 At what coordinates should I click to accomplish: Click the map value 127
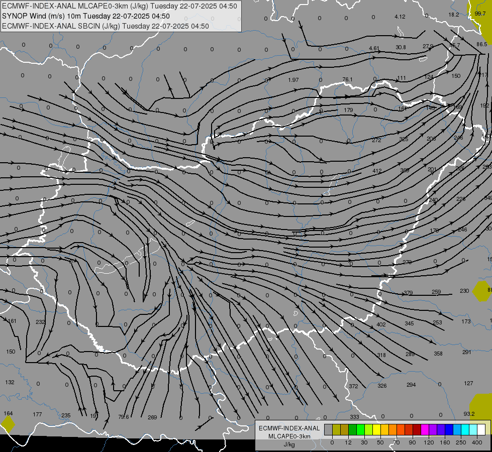pyautogui.click(x=468, y=383)
